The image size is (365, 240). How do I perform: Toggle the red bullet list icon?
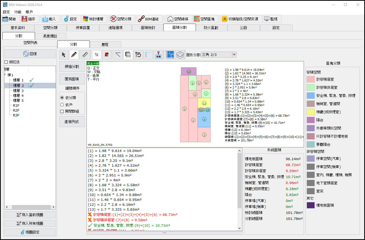(128, 55)
